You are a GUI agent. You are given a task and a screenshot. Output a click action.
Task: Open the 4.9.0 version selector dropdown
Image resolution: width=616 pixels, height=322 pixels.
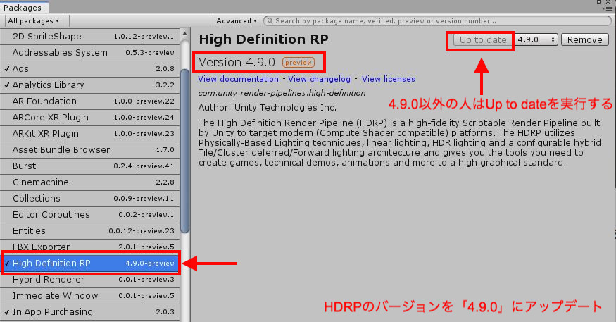click(536, 39)
